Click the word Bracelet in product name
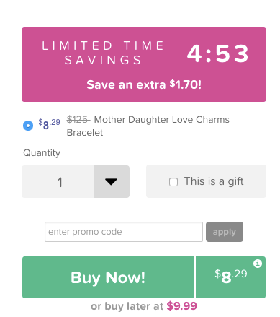Viewport: 280px width, 317px height. tap(85, 133)
